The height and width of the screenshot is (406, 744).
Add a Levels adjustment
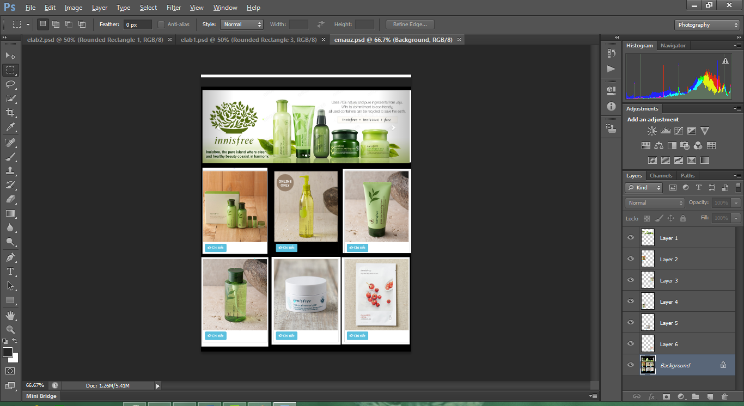[x=665, y=131]
